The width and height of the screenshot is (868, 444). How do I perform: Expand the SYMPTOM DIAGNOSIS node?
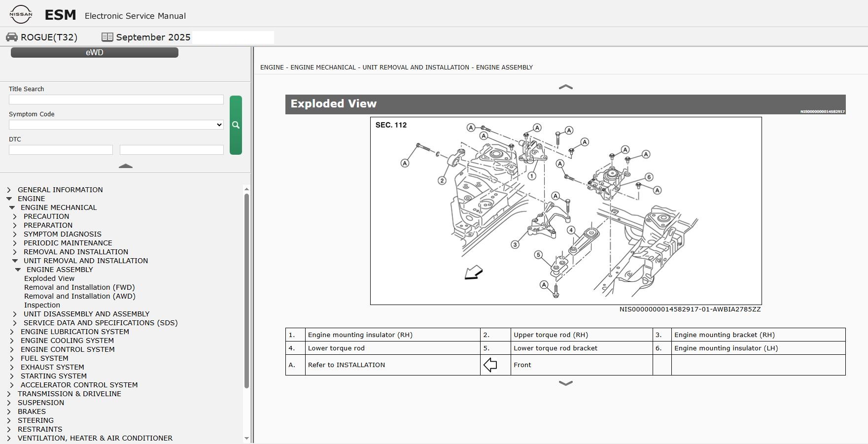[15, 234]
